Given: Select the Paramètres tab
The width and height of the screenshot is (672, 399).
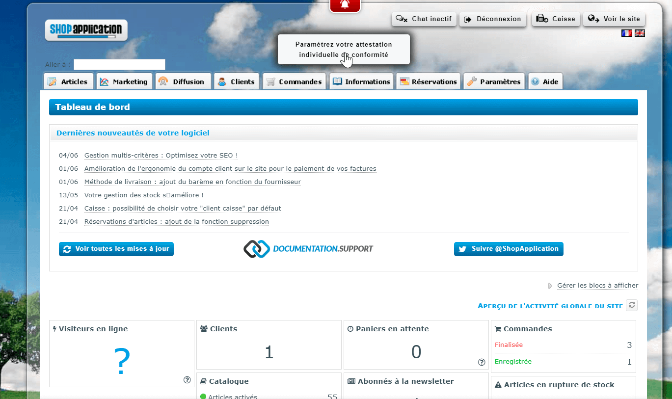Looking at the screenshot, I should pyautogui.click(x=494, y=81).
